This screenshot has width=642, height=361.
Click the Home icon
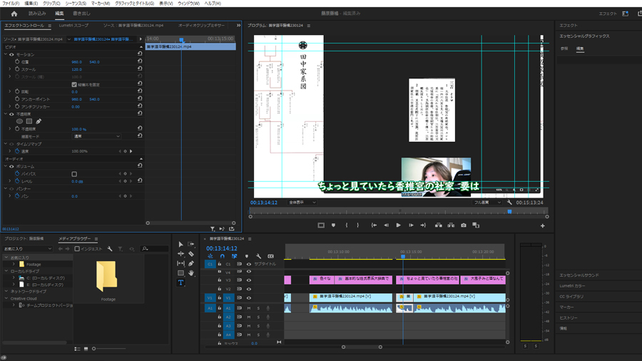click(14, 14)
